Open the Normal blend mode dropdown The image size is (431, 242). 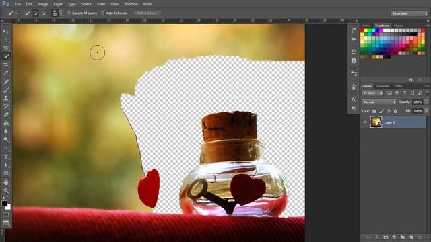point(379,102)
